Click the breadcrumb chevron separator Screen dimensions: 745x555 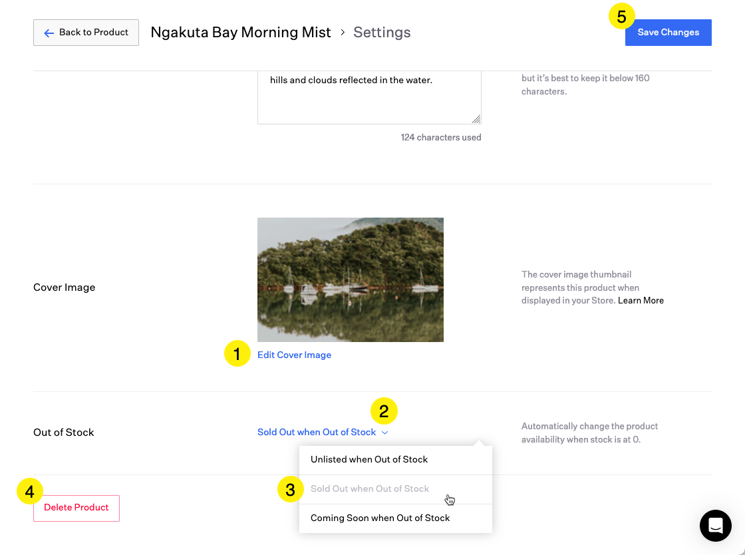coord(343,32)
